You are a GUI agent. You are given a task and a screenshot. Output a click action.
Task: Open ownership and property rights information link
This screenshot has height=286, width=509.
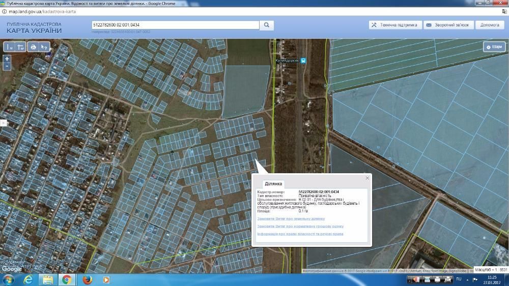pos(300,234)
